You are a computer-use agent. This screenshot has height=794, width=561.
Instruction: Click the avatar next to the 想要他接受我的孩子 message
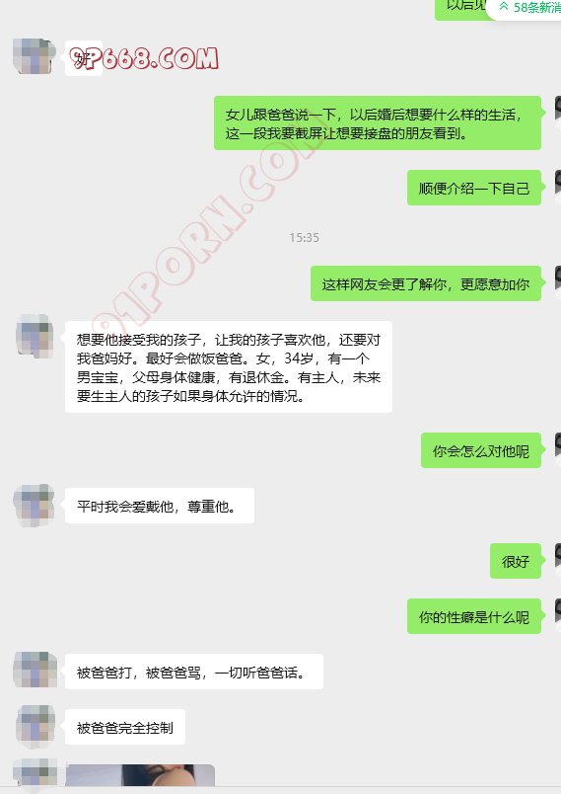[x=35, y=335]
